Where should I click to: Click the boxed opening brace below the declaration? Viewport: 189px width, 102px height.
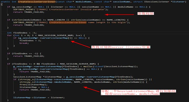[x=2, y=4]
